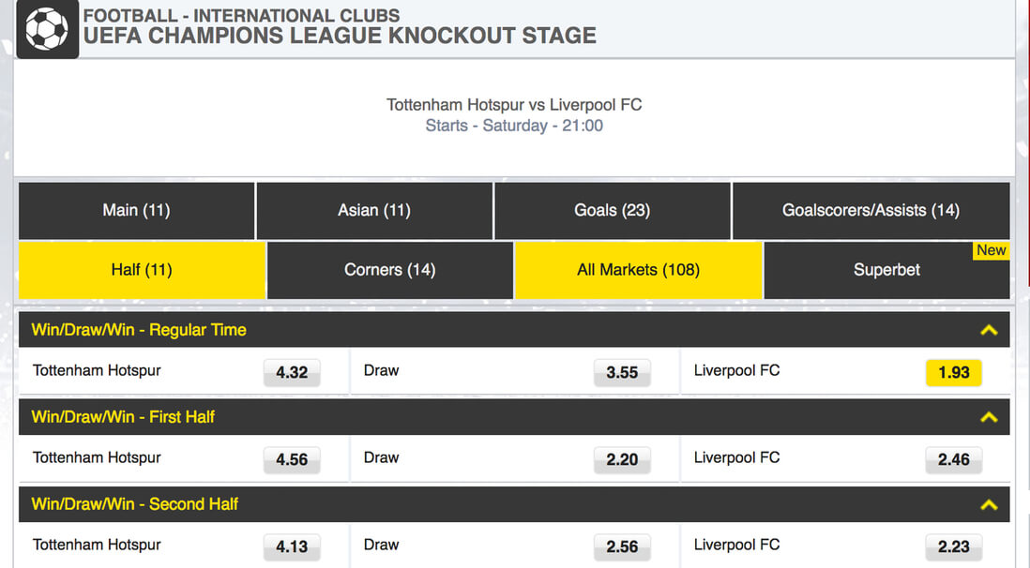Viewport: 1030px width, 568px height.
Task: Show the Corners (14) markets
Action: click(x=390, y=270)
